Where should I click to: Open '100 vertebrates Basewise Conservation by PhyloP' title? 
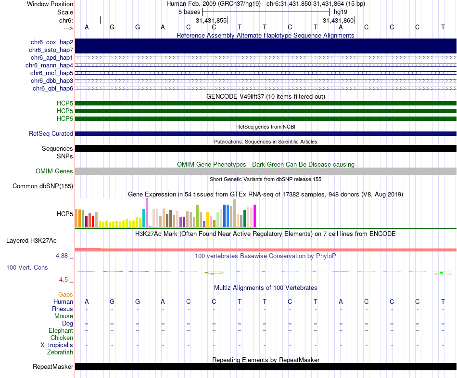coord(266,256)
